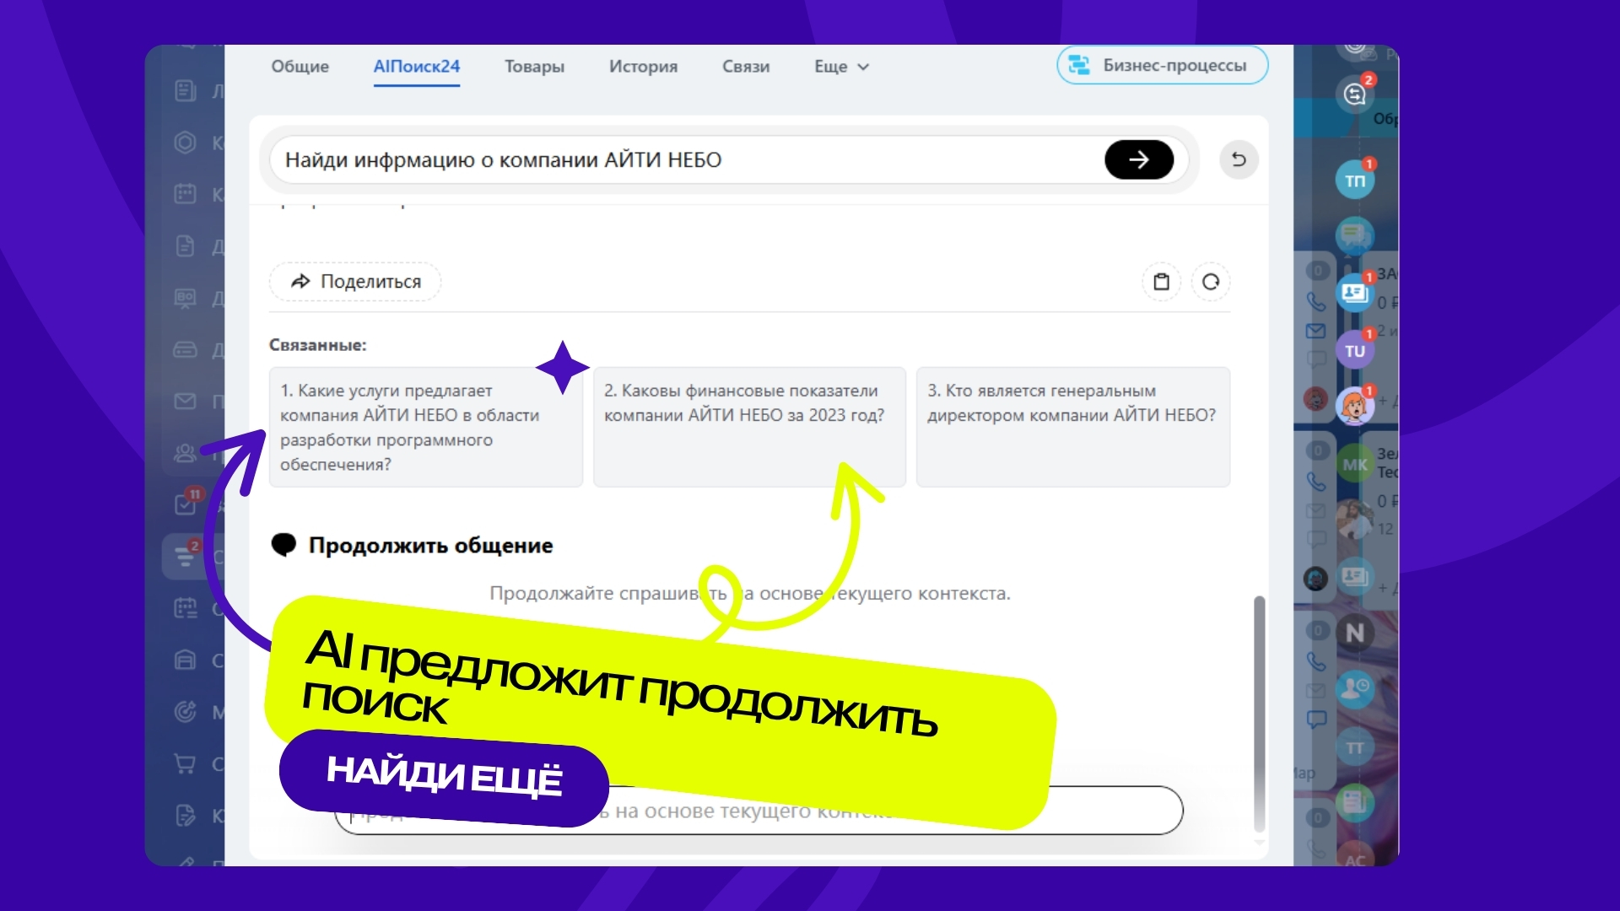Open the person-with-clock icon in right panel

(1355, 688)
